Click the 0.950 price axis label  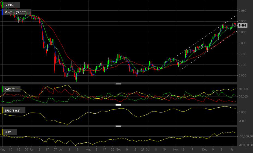(x=242, y=11)
